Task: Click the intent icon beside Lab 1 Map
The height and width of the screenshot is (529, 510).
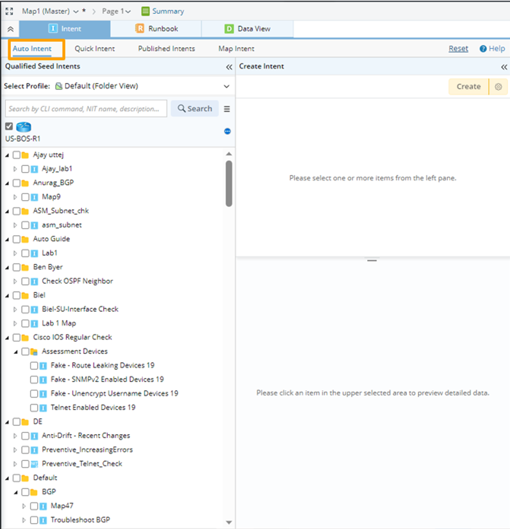Action: (x=34, y=324)
